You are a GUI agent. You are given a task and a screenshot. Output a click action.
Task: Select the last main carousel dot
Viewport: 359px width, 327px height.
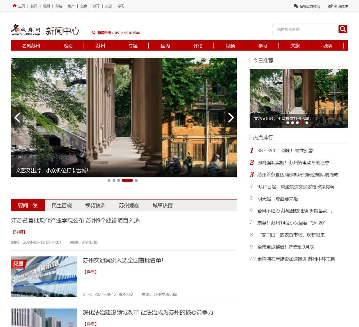tap(136, 180)
